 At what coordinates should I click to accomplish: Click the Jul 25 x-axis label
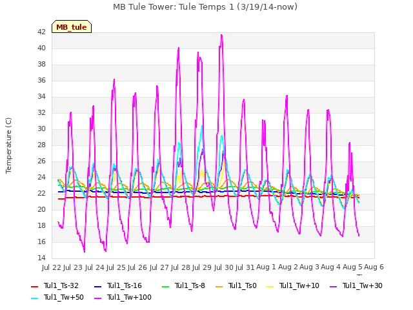(116, 267)
